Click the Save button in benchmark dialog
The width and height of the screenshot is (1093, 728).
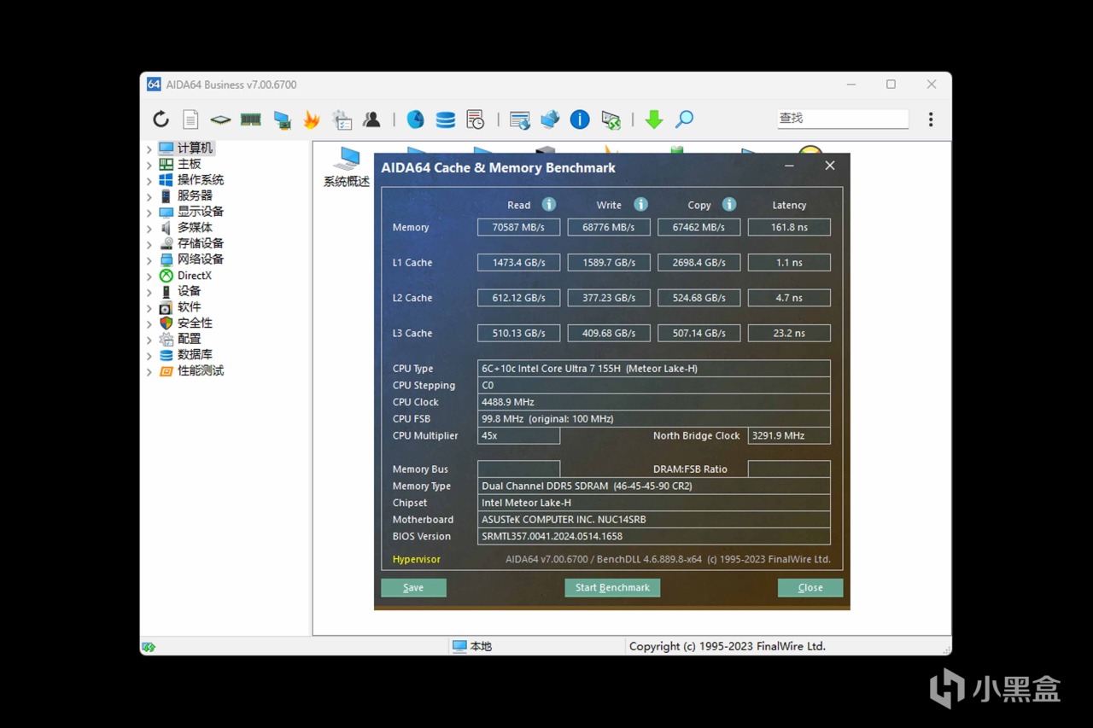[x=413, y=588]
